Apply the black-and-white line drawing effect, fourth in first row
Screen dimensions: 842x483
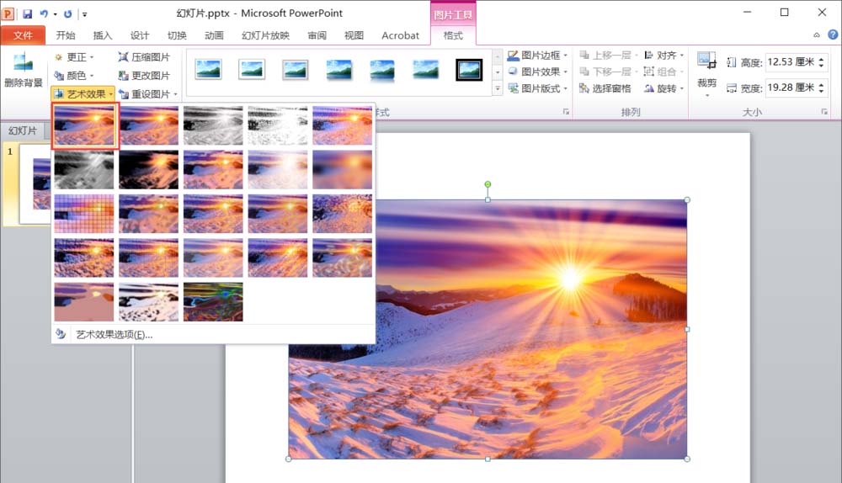[x=278, y=125]
